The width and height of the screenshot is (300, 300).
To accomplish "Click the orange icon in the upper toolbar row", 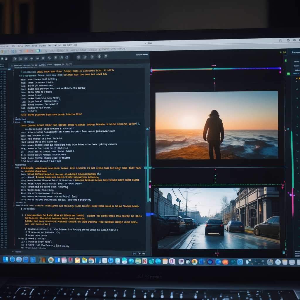I will point(26,51).
